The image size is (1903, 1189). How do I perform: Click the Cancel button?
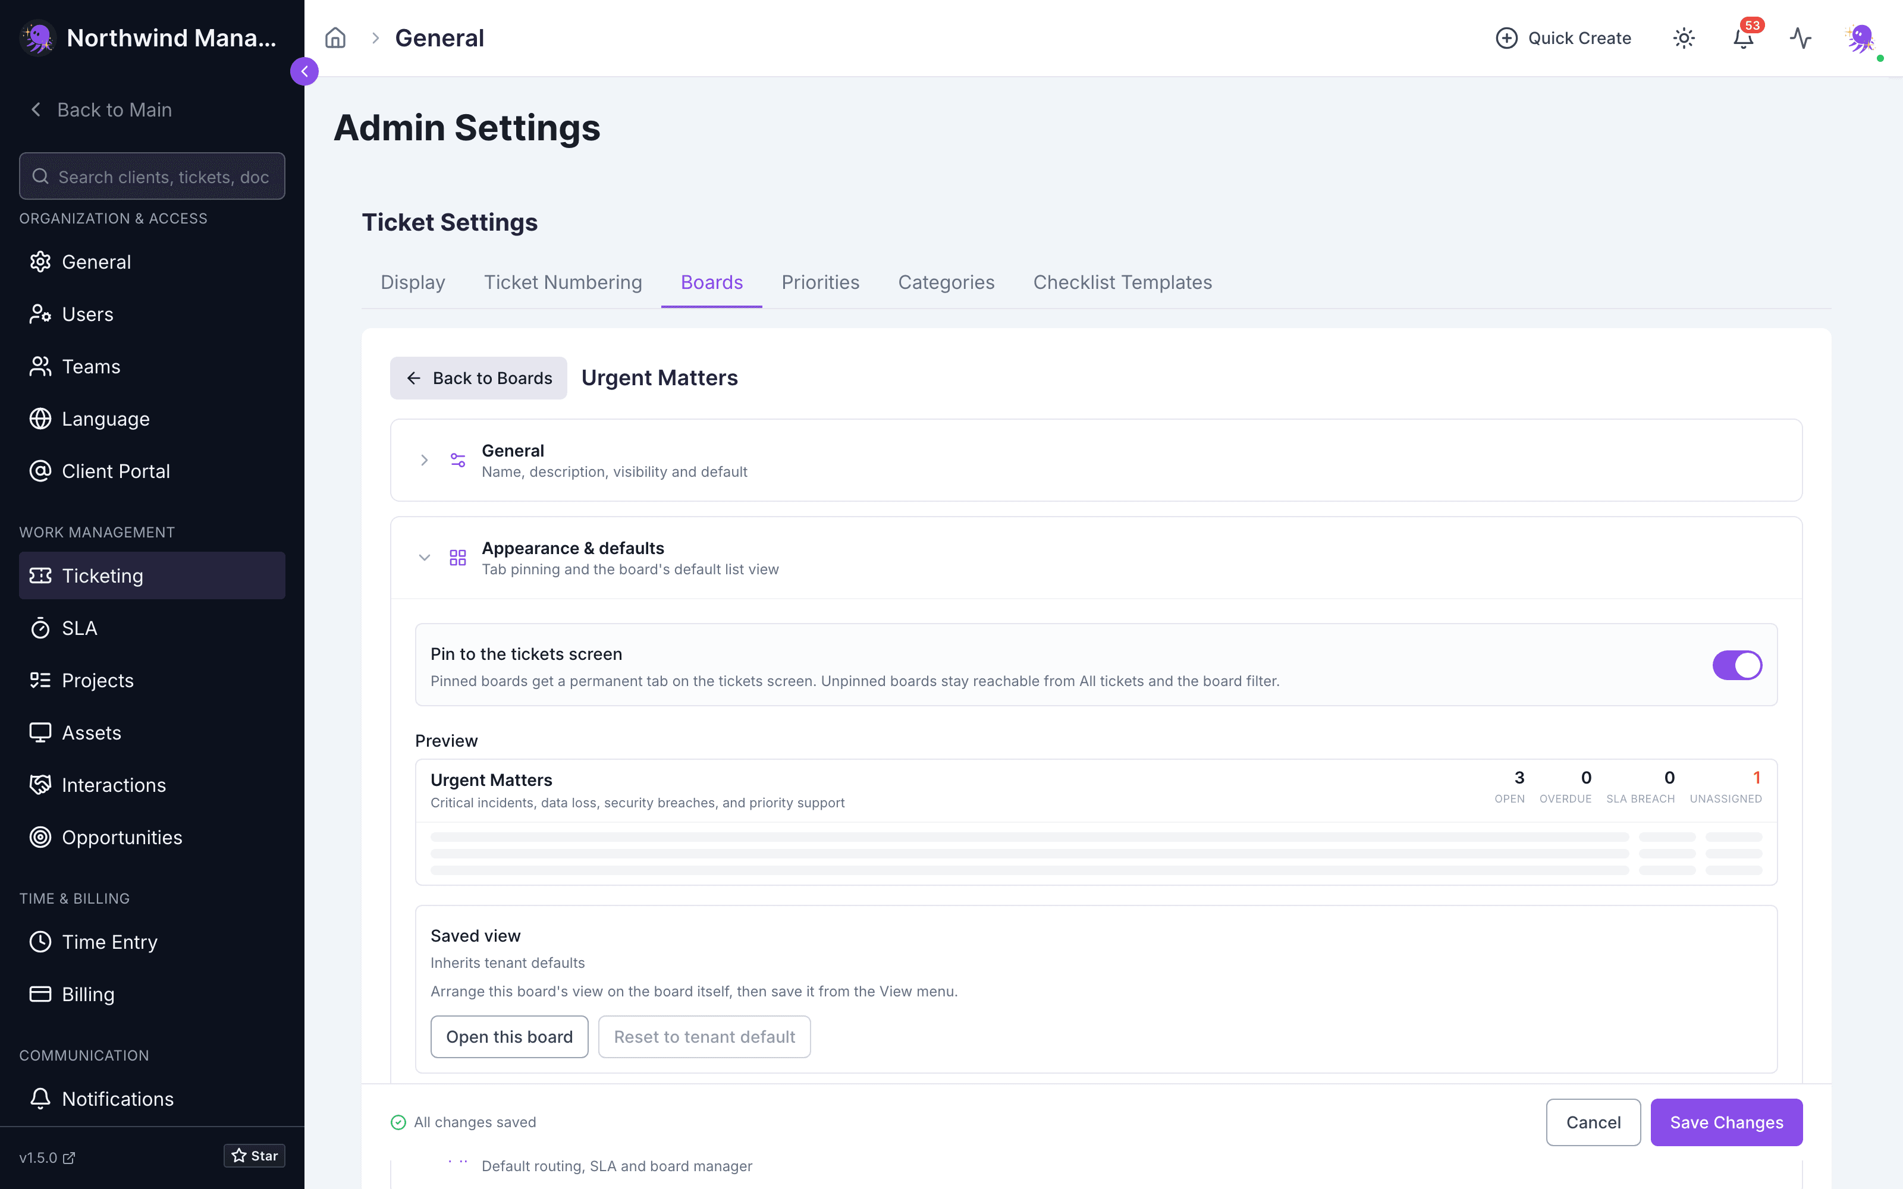[1593, 1122]
